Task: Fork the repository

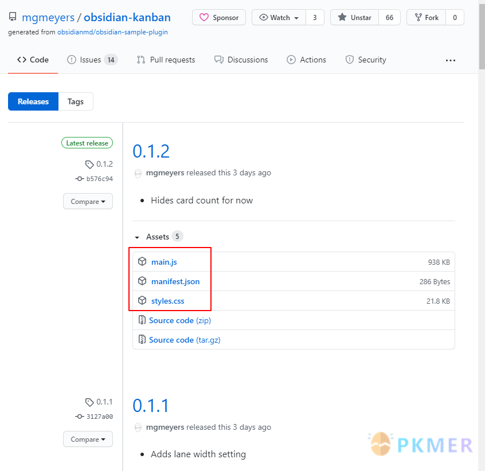Action: (427, 17)
